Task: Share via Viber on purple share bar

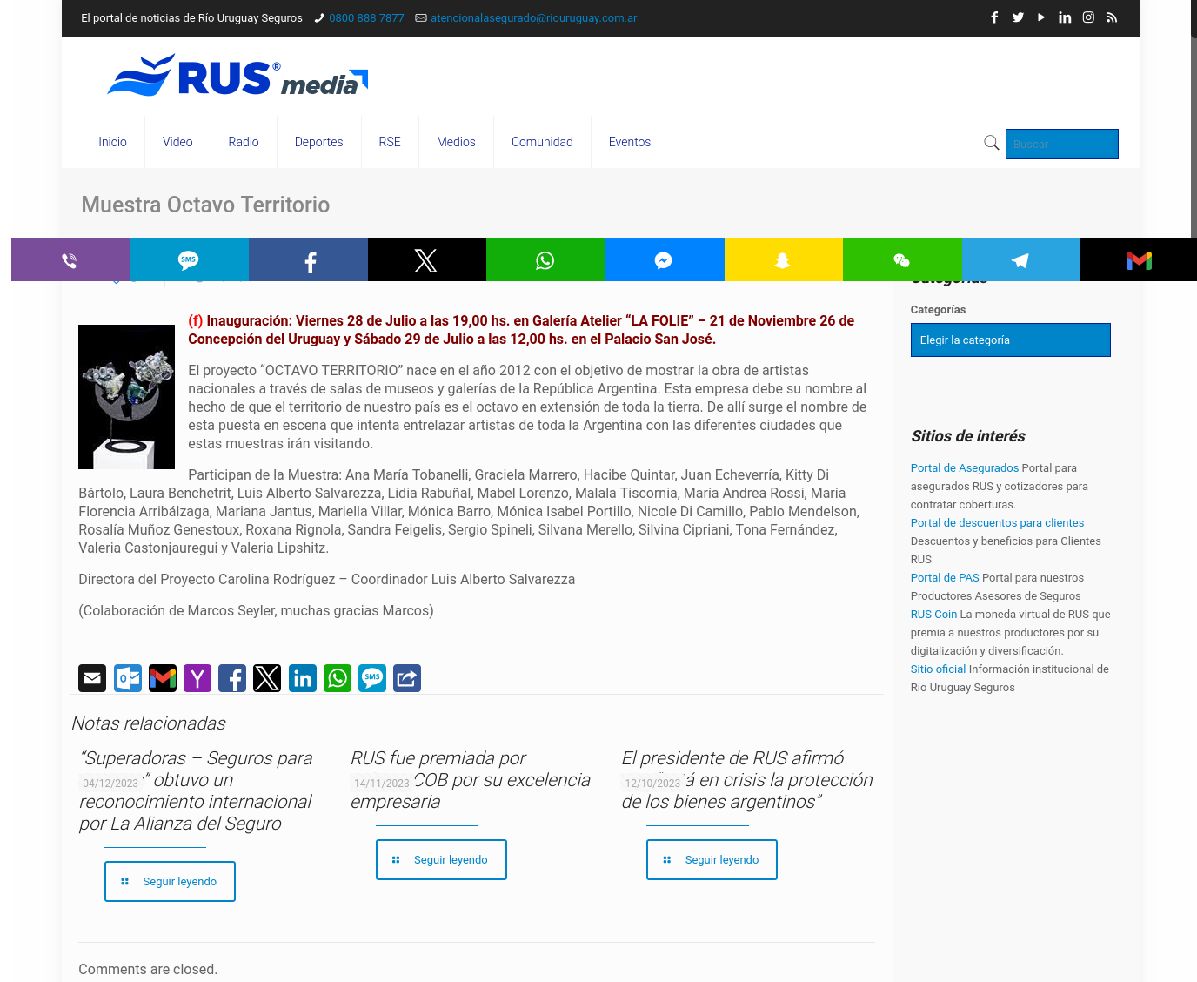Action: [70, 259]
